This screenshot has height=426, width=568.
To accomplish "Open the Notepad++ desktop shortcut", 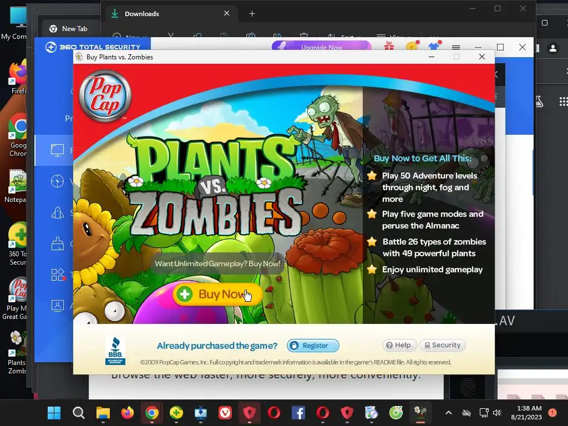I will point(16,186).
